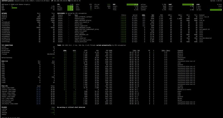Sort processes by the MEM% column header

coord(74,51)
